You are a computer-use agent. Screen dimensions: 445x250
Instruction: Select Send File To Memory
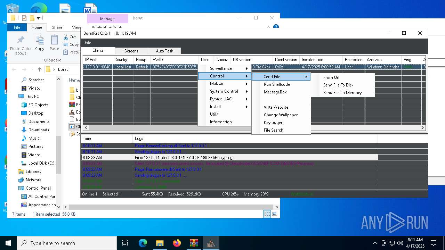[x=343, y=93]
